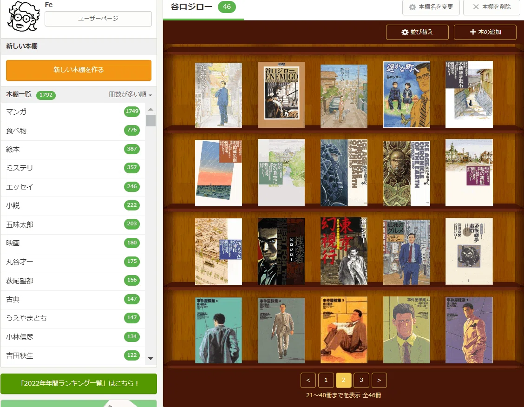Click the 本の追加 plus button

[x=485, y=32]
